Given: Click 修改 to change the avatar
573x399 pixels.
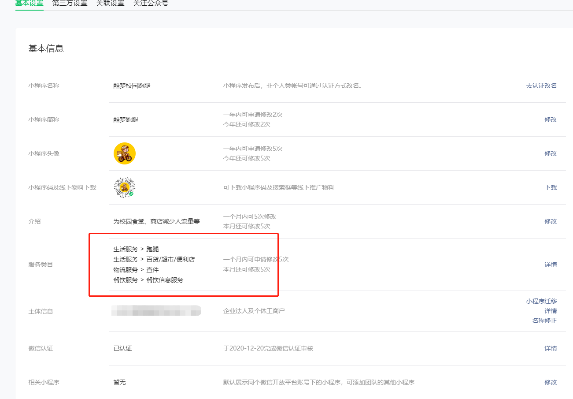Looking at the screenshot, I should 551,153.
